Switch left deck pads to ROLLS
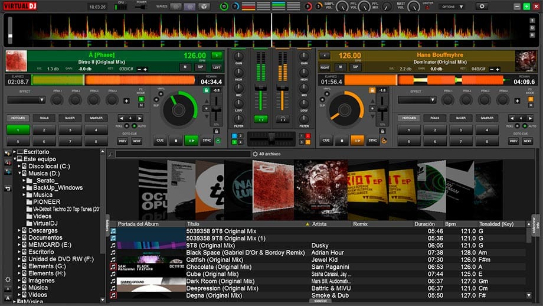543x306 pixels. click(44, 118)
